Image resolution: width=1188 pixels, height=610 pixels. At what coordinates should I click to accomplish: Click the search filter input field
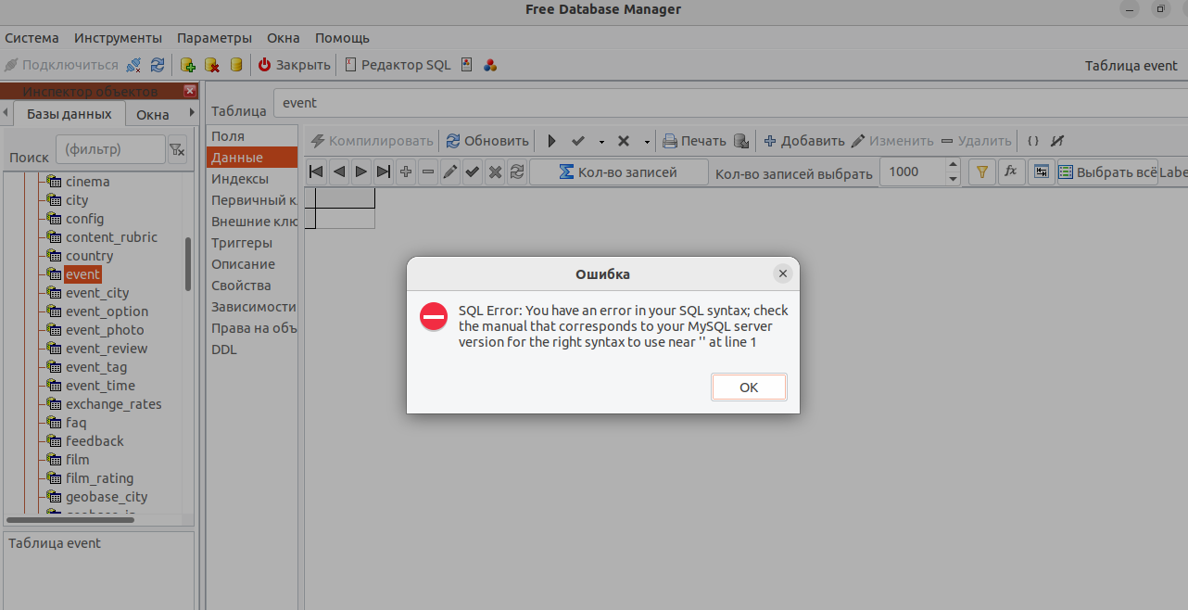pyautogui.click(x=109, y=149)
